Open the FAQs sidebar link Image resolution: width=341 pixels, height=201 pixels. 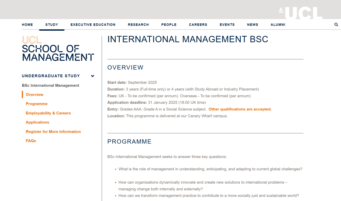pos(31,141)
